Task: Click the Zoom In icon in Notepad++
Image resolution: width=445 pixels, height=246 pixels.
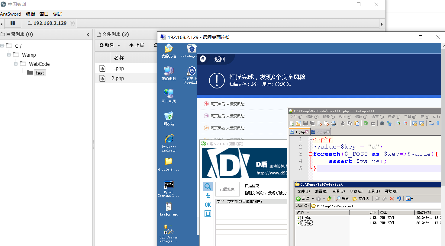Action: (x=398, y=123)
